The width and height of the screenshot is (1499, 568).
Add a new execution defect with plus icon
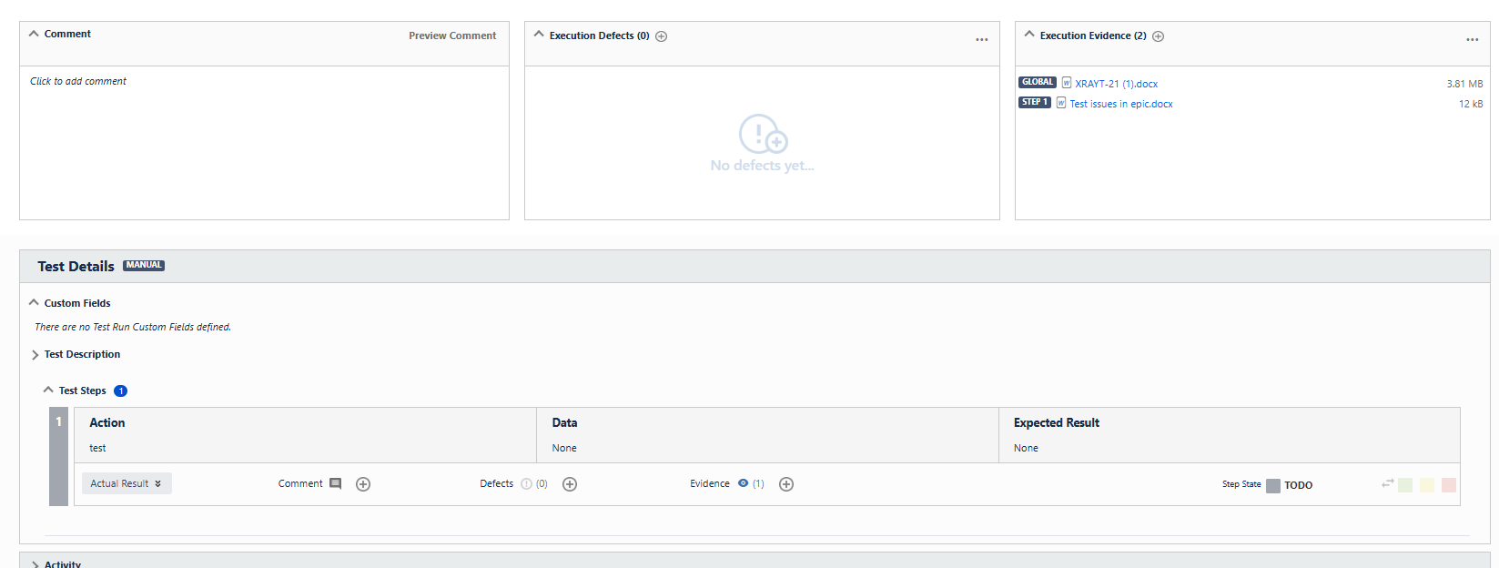[x=662, y=36]
